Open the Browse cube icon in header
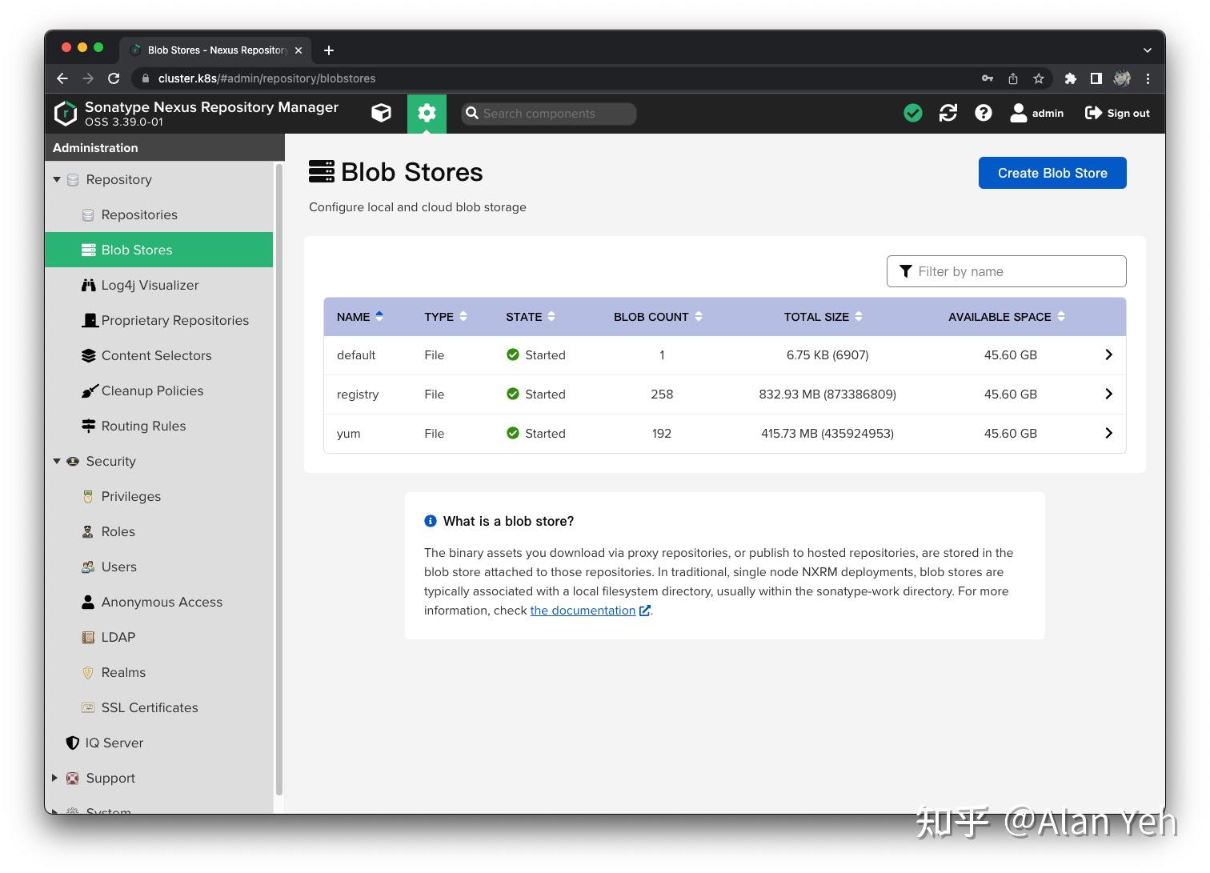Screen dimensions: 1210x873 point(381,113)
